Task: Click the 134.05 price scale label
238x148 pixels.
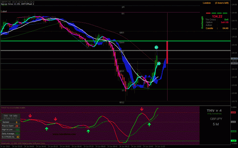Action: [234, 77]
